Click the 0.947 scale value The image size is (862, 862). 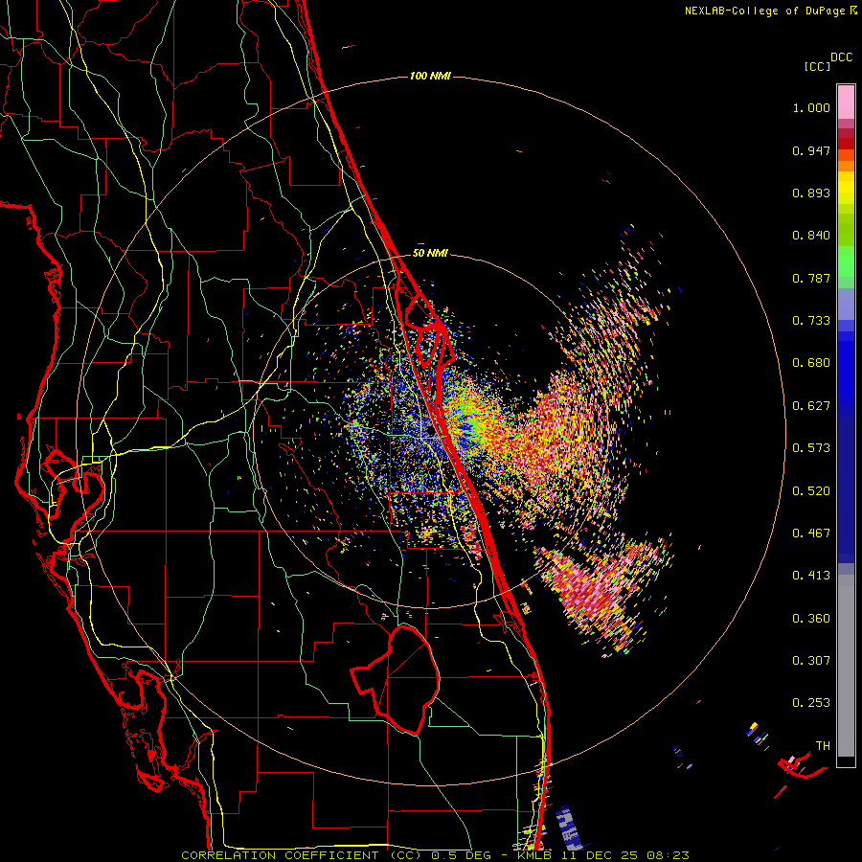pos(811,150)
